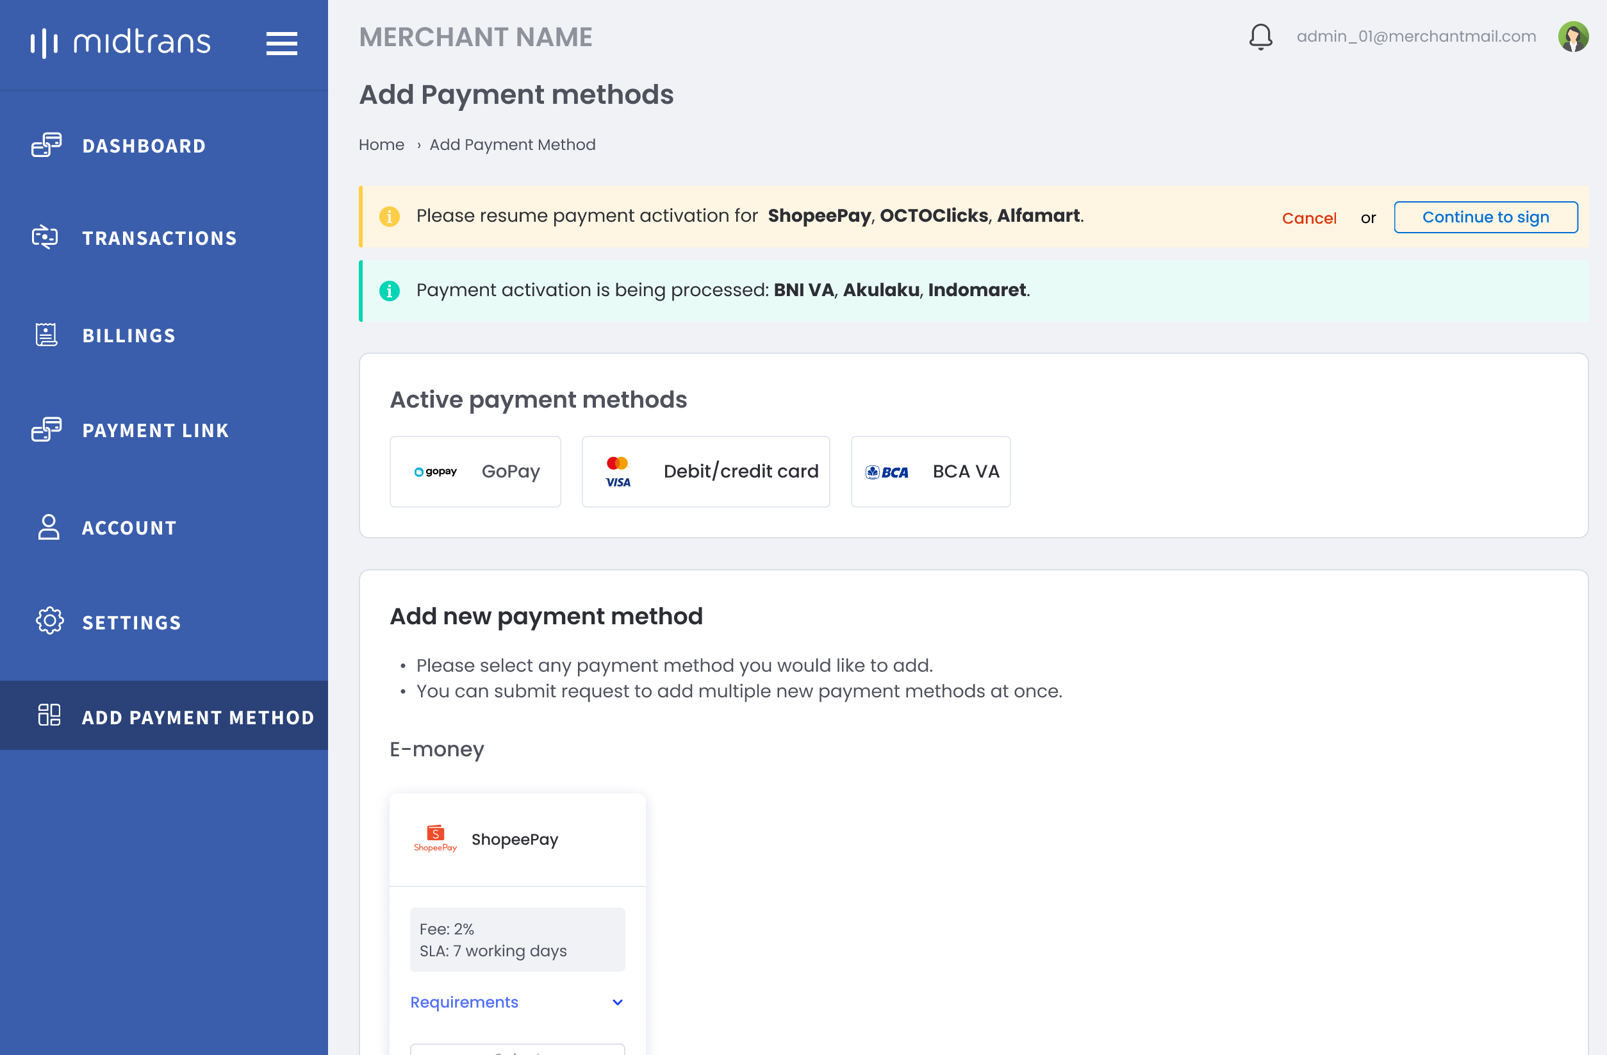1607x1055 pixels.
Task: Click the Home breadcrumb link
Action: point(381,145)
